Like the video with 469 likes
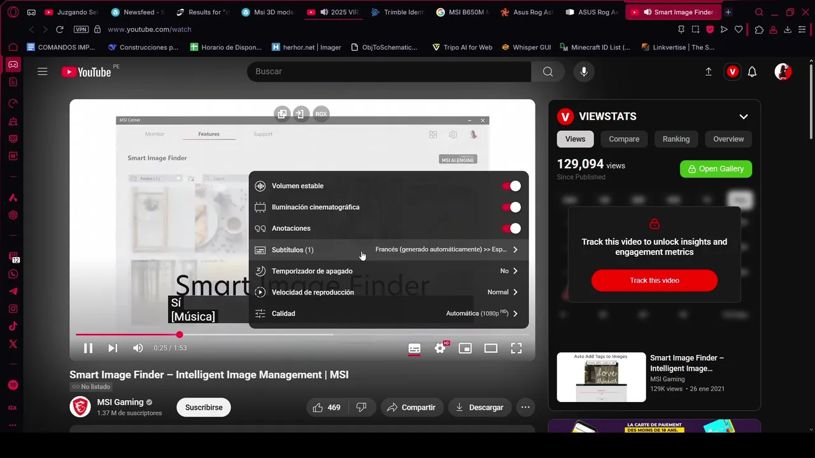Viewport: 815px width, 458px height. click(327, 407)
